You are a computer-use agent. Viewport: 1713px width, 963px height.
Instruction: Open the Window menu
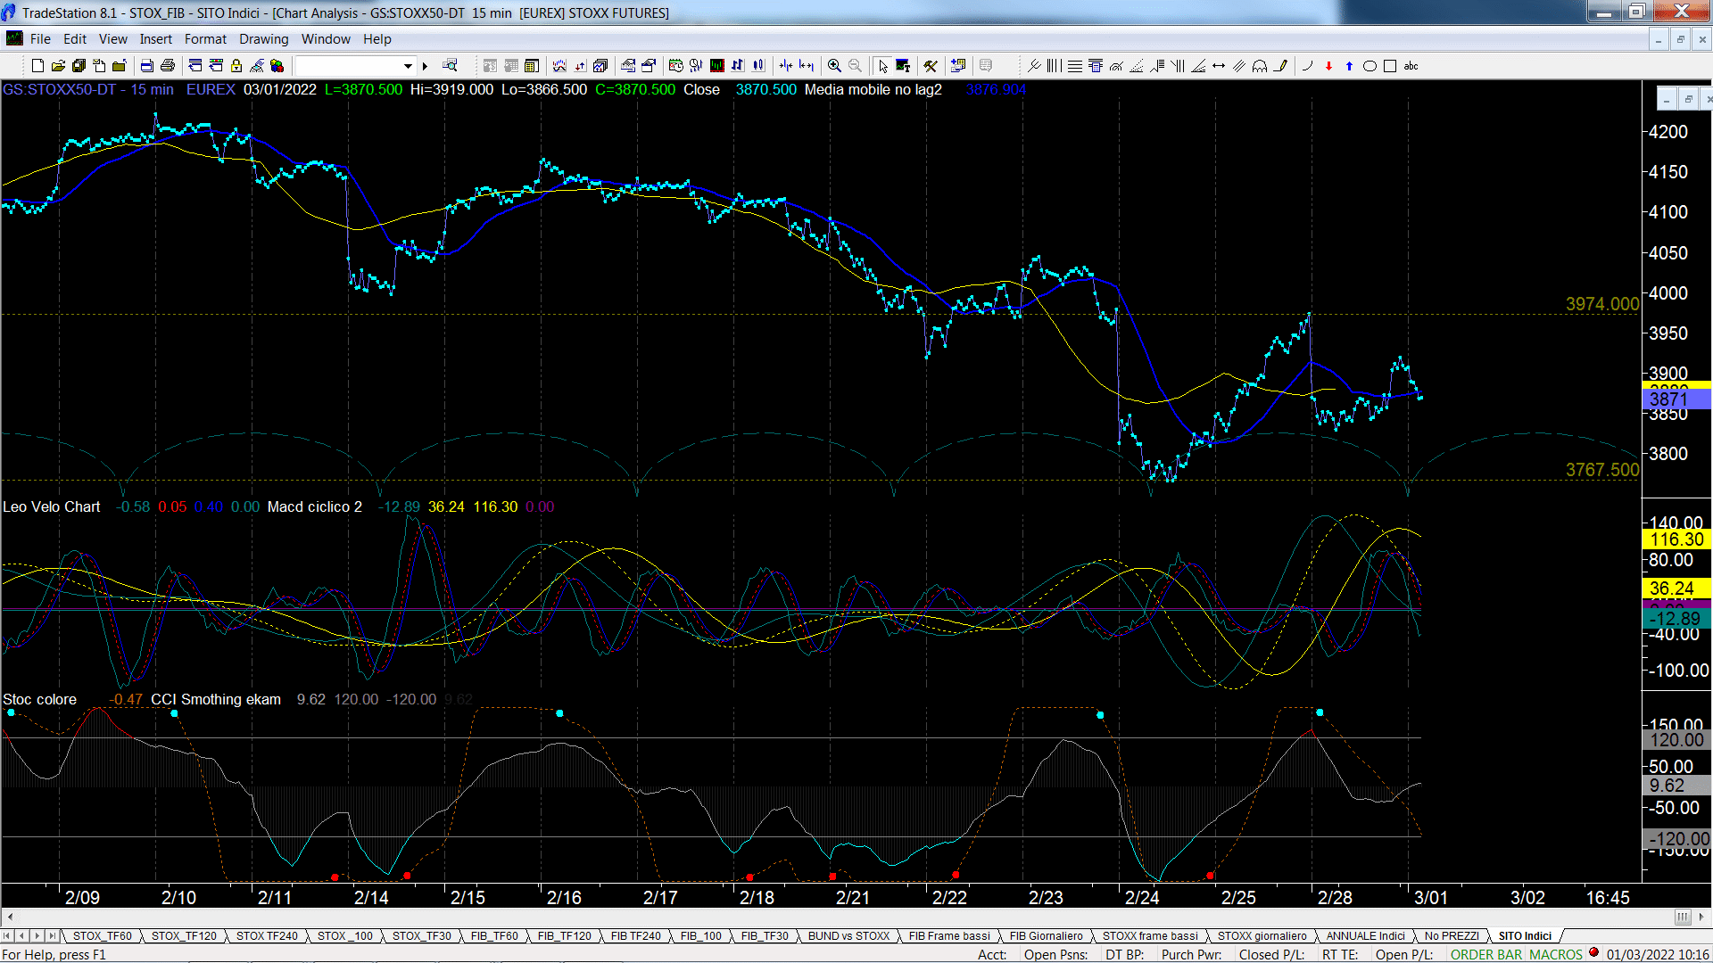point(326,39)
